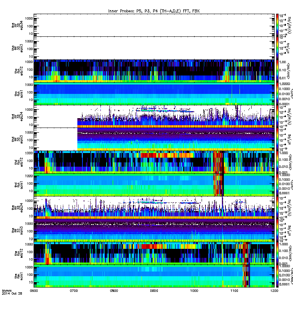Viewport: 293px width, 313px height.
Task: Click the color bar beside the tha fff edc34 panel
Action: tap(277, 25)
